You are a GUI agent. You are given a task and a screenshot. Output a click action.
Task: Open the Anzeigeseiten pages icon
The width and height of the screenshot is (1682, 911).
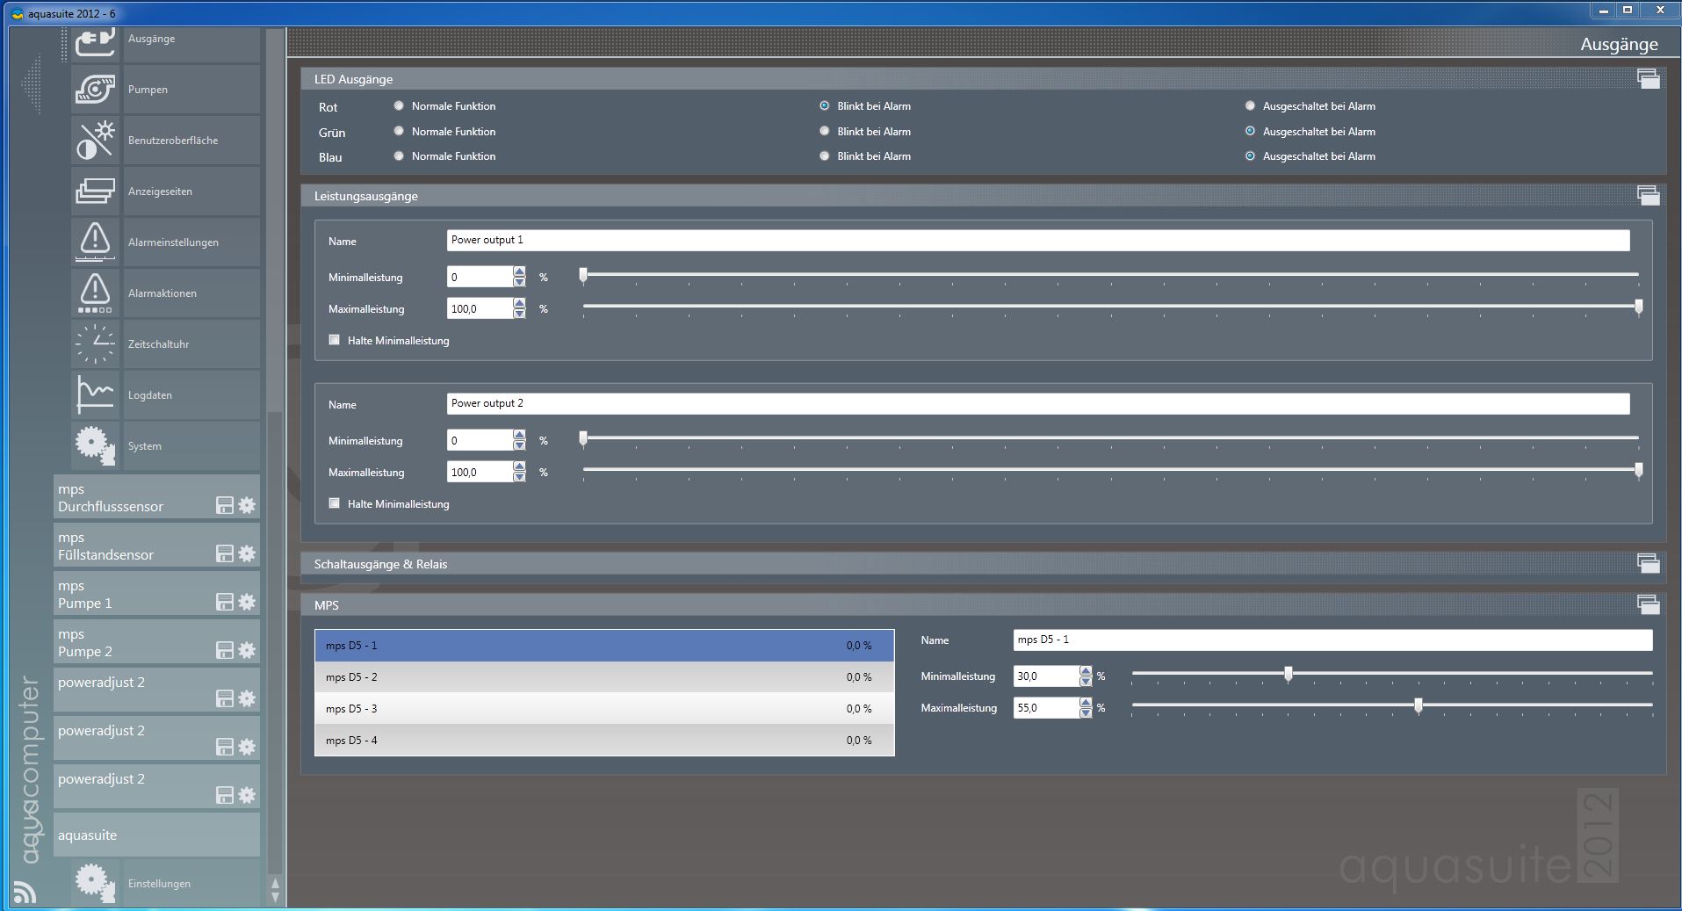click(x=95, y=192)
